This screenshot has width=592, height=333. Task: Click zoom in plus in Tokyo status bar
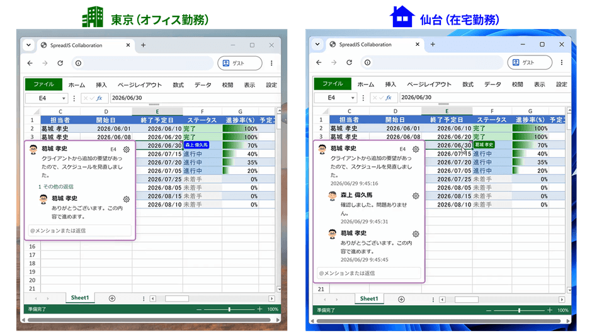pyautogui.click(x=259, y=309)
